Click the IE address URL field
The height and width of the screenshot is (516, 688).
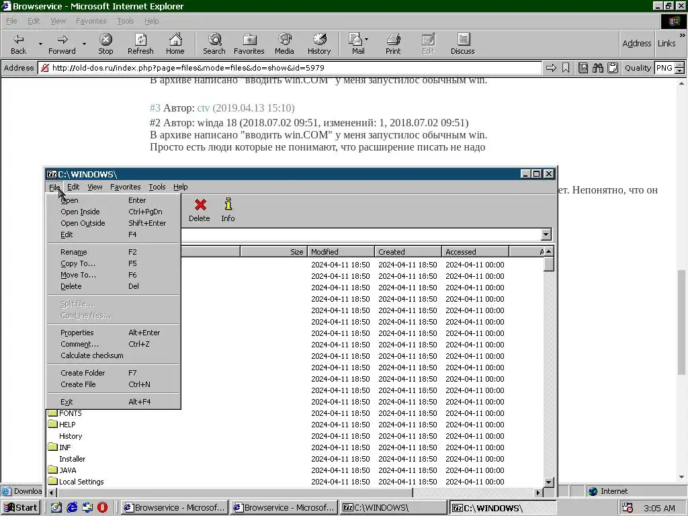(x=290, y=68)
